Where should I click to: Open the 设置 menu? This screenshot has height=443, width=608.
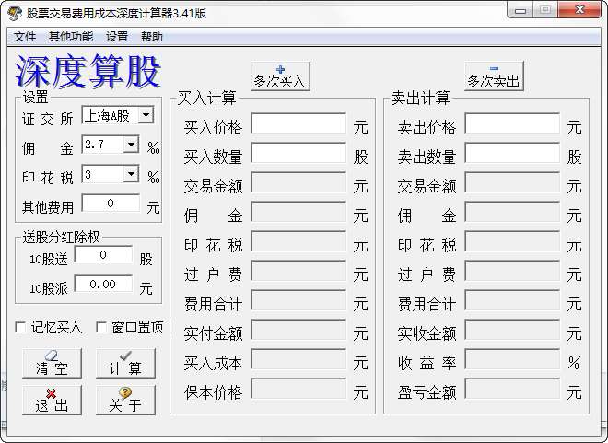click(117, 37)
